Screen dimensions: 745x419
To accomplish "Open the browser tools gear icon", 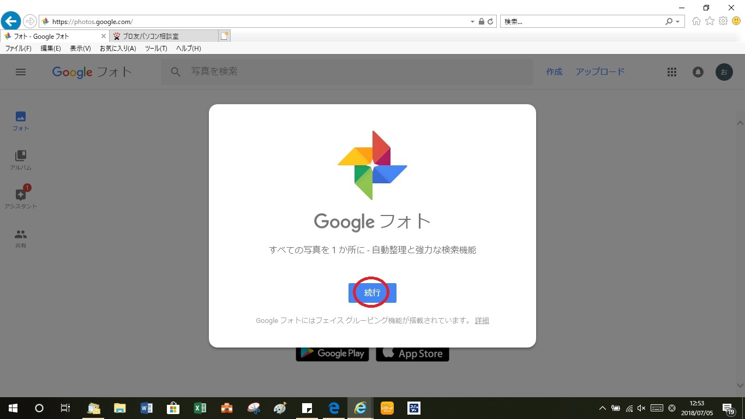I will click(723, 21).
